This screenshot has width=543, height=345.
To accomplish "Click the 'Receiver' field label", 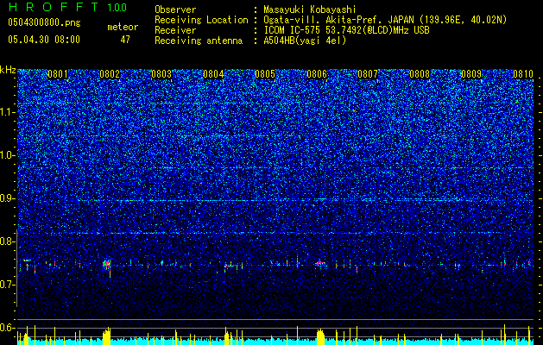I will [175, 30].
